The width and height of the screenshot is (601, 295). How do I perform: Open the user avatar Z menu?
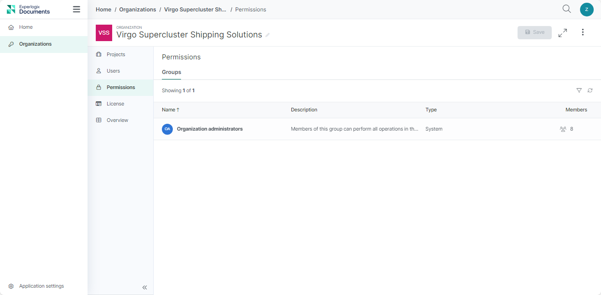(x=587, y=9)
